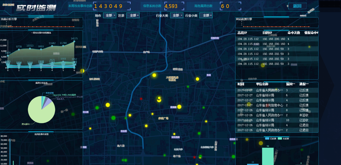The width and height of the screenshot is (341, 165).
Task: Select the 信息系统总数 value 4,593
Action: pos(171,6)
